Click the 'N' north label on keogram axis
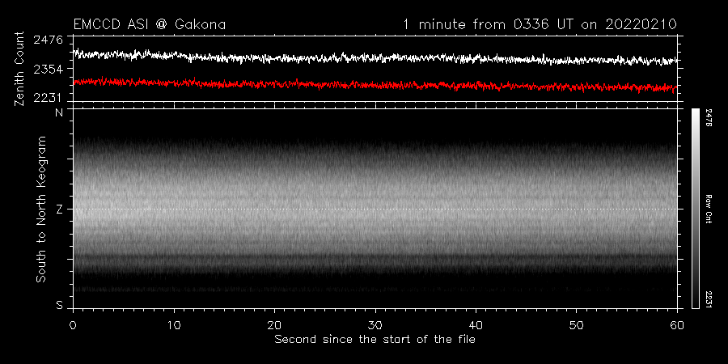 [59, 112]
